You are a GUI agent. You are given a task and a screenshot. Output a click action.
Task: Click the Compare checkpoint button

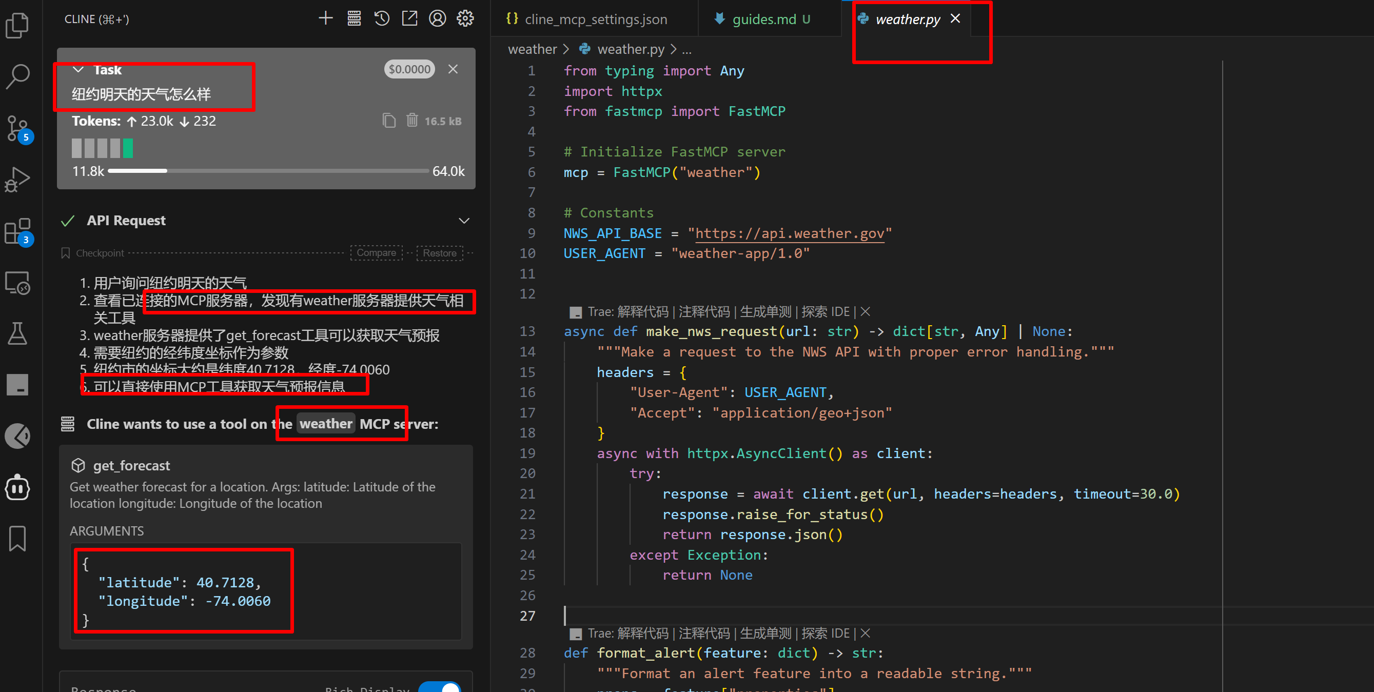376,253
